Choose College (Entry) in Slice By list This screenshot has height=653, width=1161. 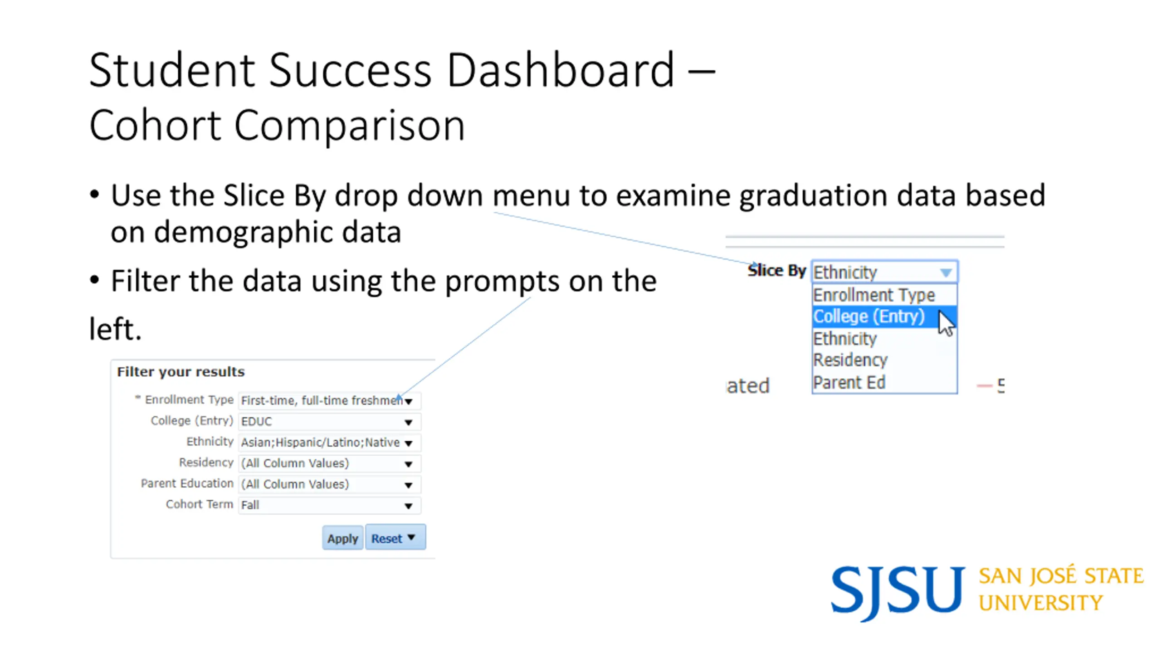pyautogui.click(x=884, y=316)
